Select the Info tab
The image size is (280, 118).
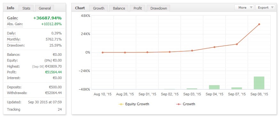coord(10,8)
